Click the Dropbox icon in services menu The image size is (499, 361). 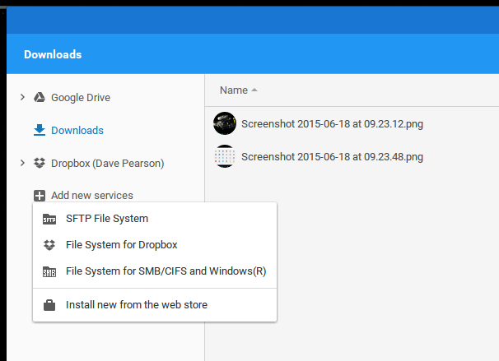click(x=49, y=245)
